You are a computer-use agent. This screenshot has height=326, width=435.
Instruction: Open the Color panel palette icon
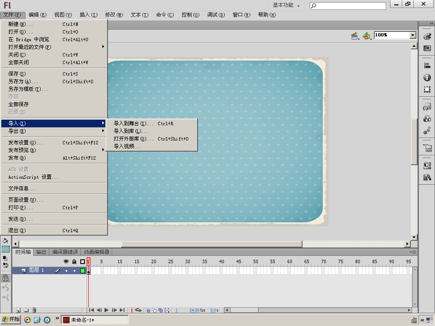pos(427,37)
